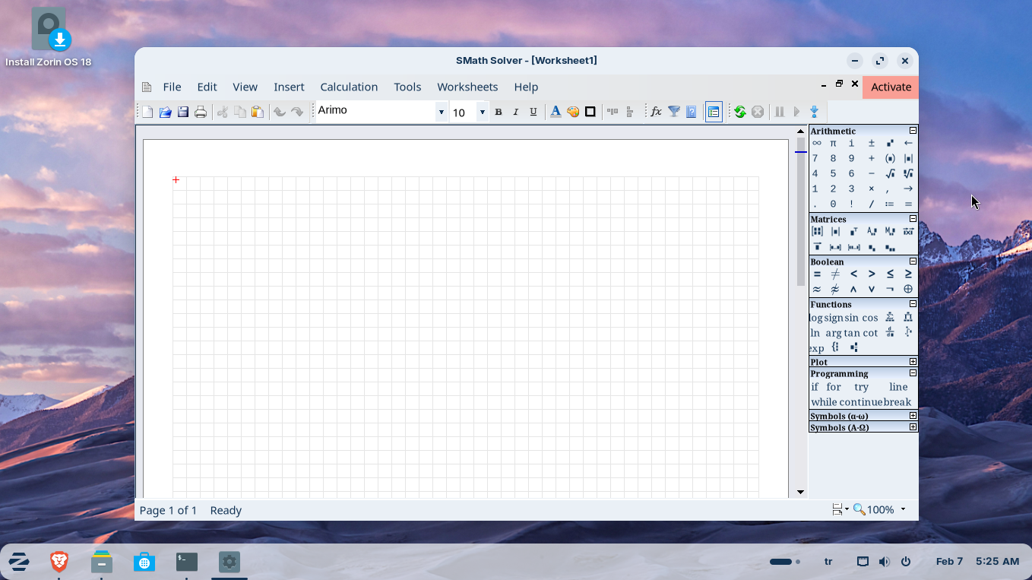Open a file with the folder icon
The height and width of the screenshot is (580, 1032).
(165, 113)
